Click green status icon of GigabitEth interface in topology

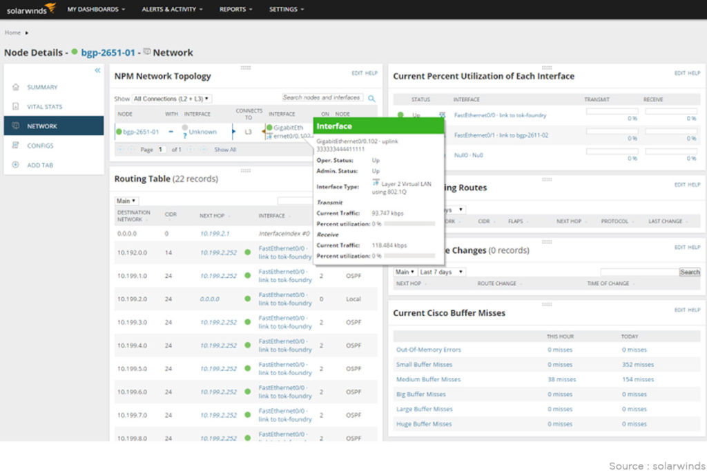[269, 128]
